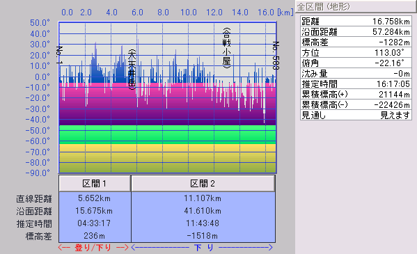Click the 合戦小屋 waypoint label
The image size is (417, 254).
coord(226,48)
